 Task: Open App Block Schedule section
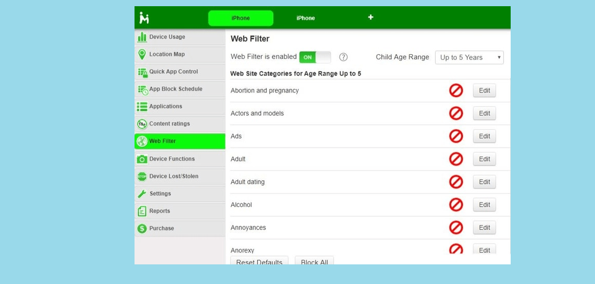click(x=180, y=89)
